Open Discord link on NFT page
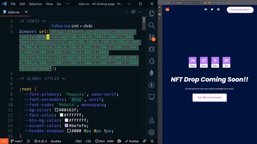The width and height of the screenshot is (257, 144). (x=206, y=10)
